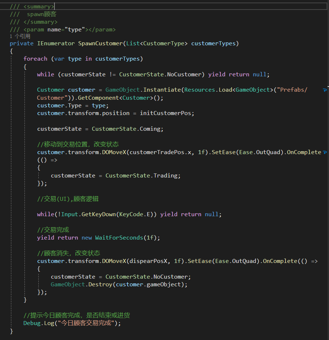Open the "1 个引用" CodeLens reference link

20,36
